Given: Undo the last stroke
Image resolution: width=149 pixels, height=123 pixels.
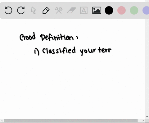Looking at the screenshot, I should click(x=8, y=10).
